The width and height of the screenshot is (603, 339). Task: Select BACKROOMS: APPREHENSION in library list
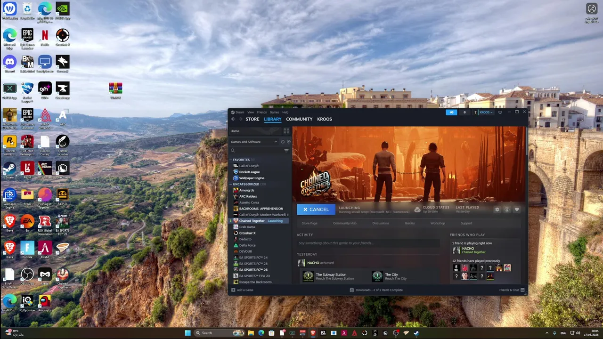pyautogui.click(x=260, y=209)
